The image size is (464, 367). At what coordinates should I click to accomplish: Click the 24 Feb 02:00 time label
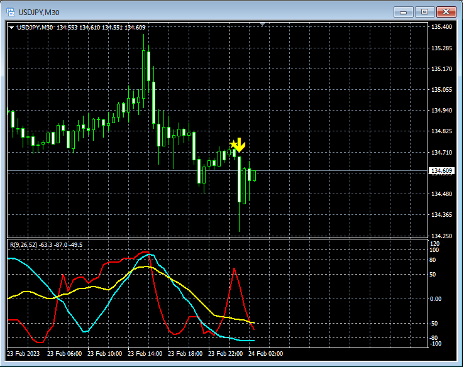click(265, 353)
